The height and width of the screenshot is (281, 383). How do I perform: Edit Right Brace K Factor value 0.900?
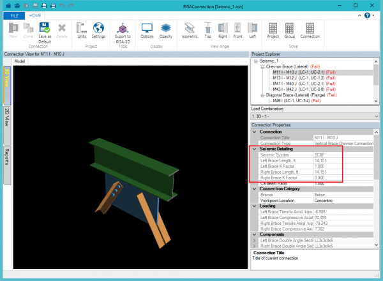pos(343,178)
